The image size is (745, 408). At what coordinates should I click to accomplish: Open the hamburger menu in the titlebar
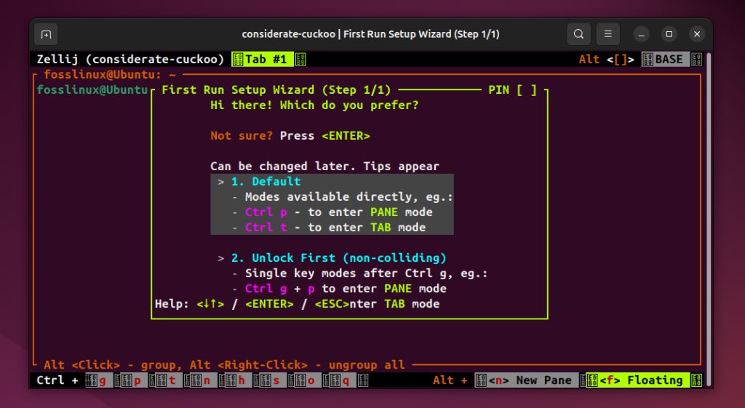pyautogui.click(x=607, y=34)
